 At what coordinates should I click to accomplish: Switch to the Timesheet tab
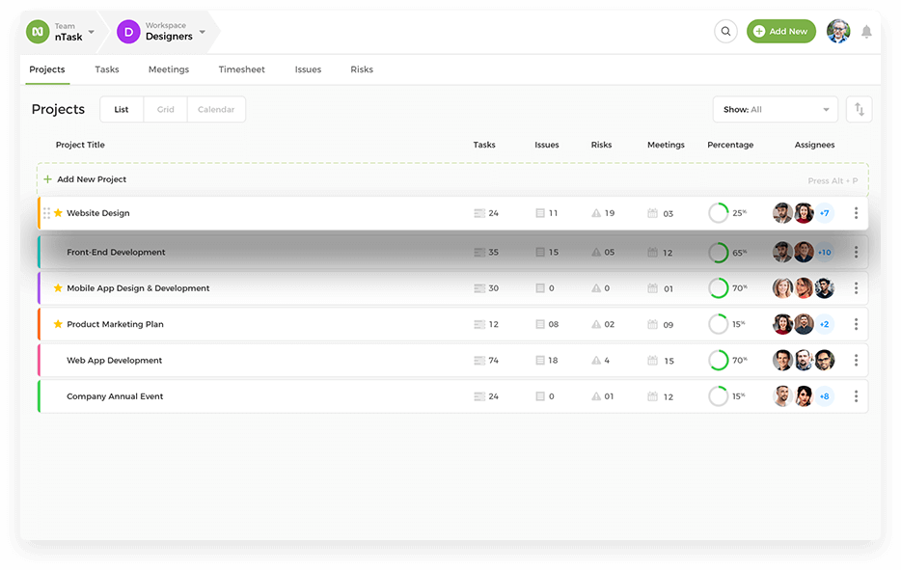[241, 69]
